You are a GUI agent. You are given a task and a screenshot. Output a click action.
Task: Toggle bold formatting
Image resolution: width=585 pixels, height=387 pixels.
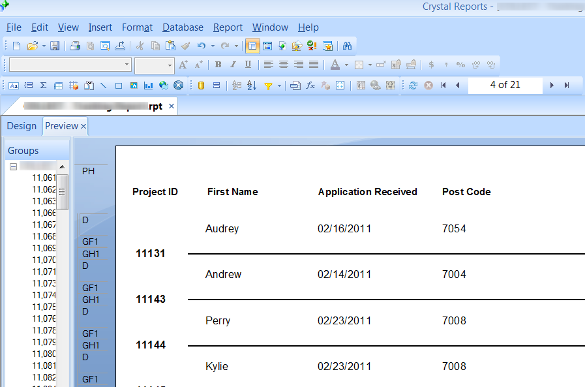tap(218, 65)
